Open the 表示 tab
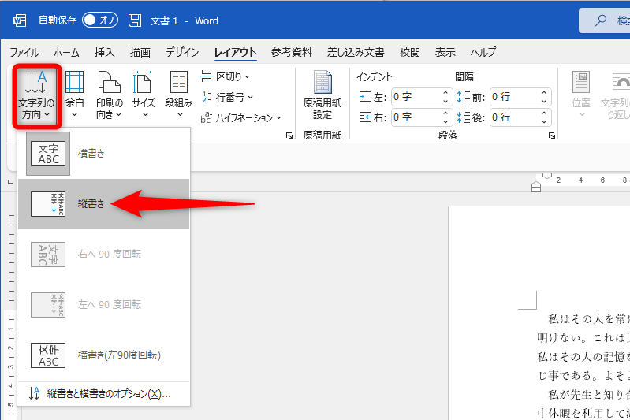Viewport: 630px width, 420px height. (445, 52)
